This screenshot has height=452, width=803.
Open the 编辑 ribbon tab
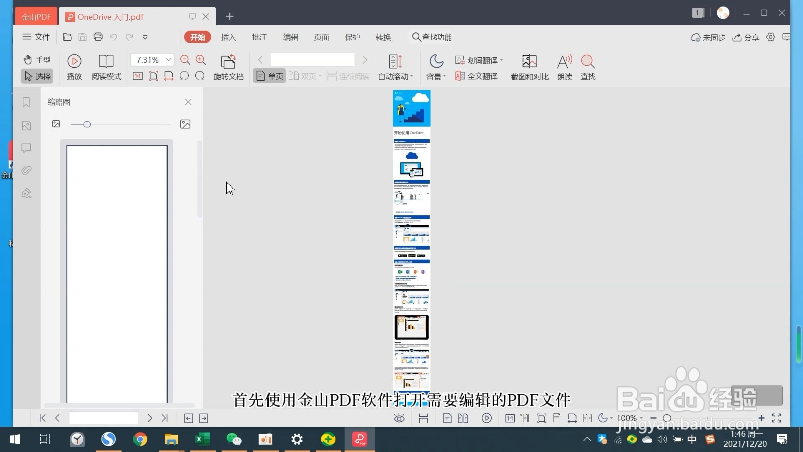(291, 37)
